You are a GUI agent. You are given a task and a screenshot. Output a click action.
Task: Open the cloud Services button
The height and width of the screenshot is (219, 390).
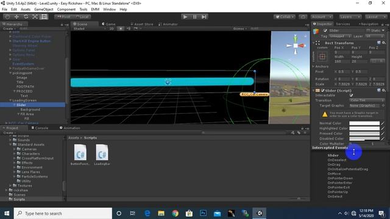pyautogui.click(x=303, y=17)
